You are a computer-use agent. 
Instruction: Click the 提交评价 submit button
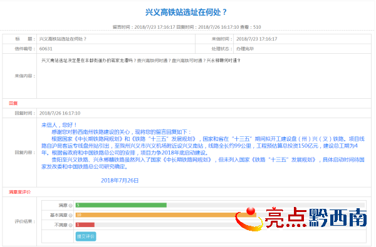point(86,236)
